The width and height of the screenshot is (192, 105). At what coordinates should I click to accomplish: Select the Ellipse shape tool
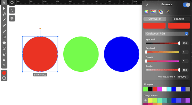click(x=4, y=43)
